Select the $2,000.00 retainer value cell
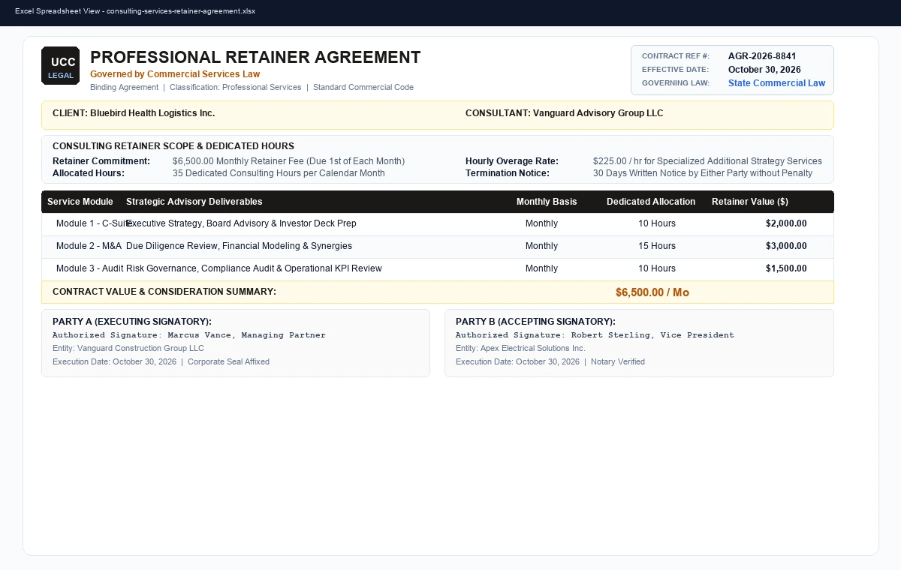The width and height of the screenshot is (901, 570). 786,223
